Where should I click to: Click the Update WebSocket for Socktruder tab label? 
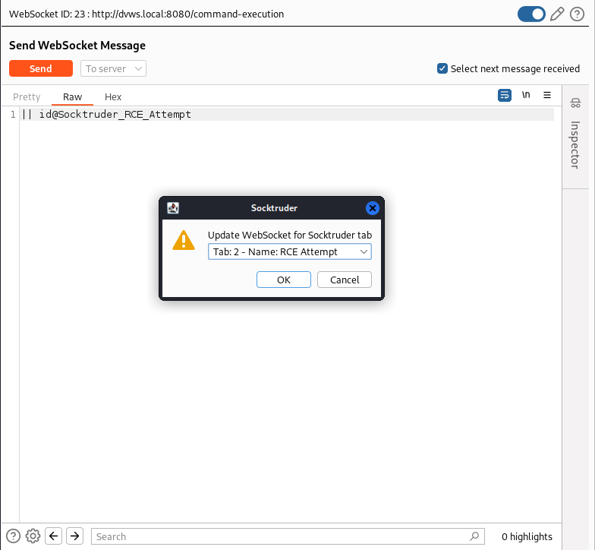click(x=290, y=235)
